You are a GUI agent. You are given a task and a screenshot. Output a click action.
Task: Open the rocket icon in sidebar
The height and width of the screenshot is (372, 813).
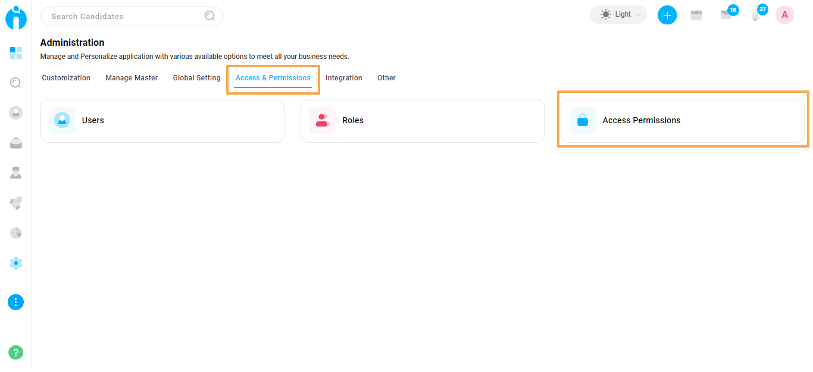click(16, 203)
